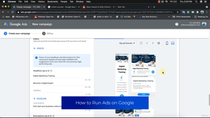The image size is (210, 118).
Task: Reload the page with refresh icon
Action: (x=12, y=12)
